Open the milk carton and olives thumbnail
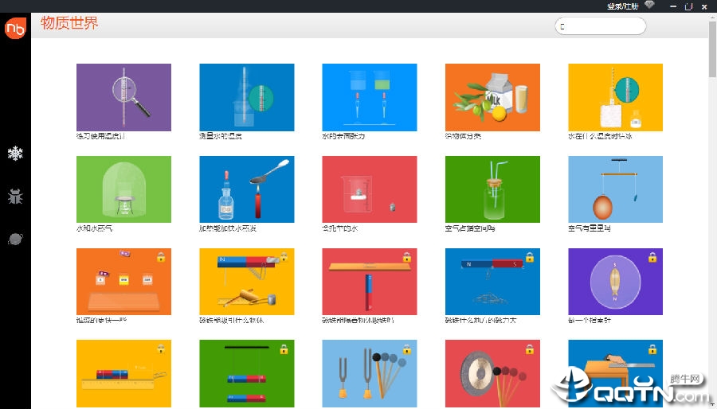 pyautogui.click(x=492, y=97)
